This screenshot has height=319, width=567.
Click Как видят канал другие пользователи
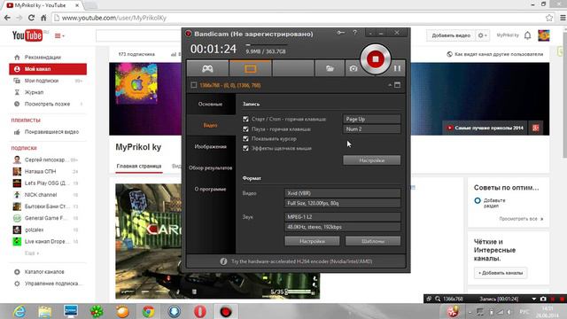tap(495, 54)
